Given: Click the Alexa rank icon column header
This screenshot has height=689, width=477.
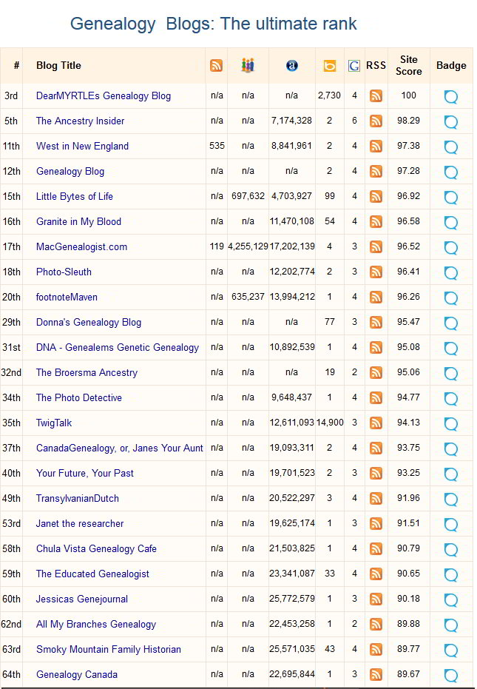Looking at the screenshot, I should [x=291, y=65].
